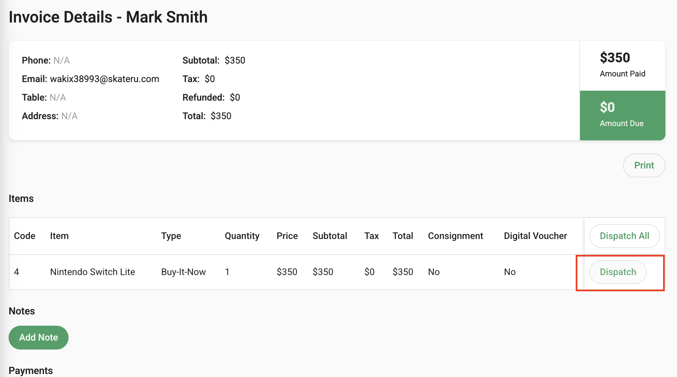Click the Digital Voucher column header
Viewport: 677px width, 377px height.
(535, 236)
